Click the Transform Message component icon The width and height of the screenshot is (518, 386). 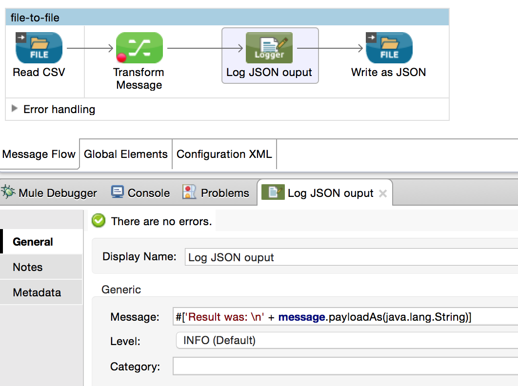click(139, 48)
